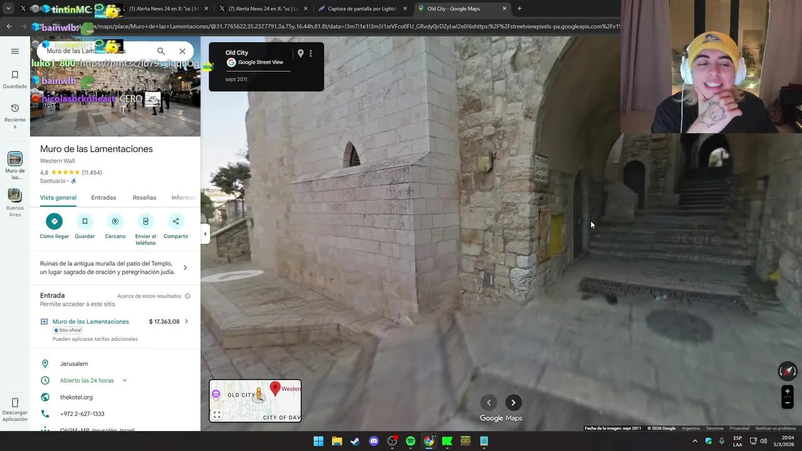Switch to the Captura de pantalla por Lightshot tab

[x=362, y=9]
